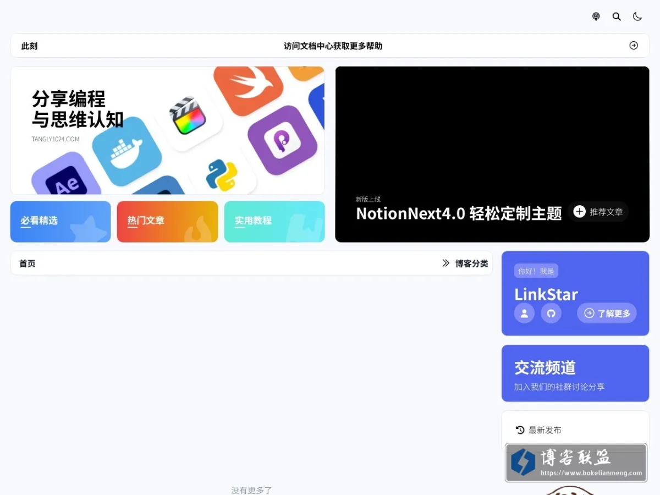Open the 实用教程 category card
Viewport: 660px width, 495px height.
pyautogui.click(x=274, y=222)
